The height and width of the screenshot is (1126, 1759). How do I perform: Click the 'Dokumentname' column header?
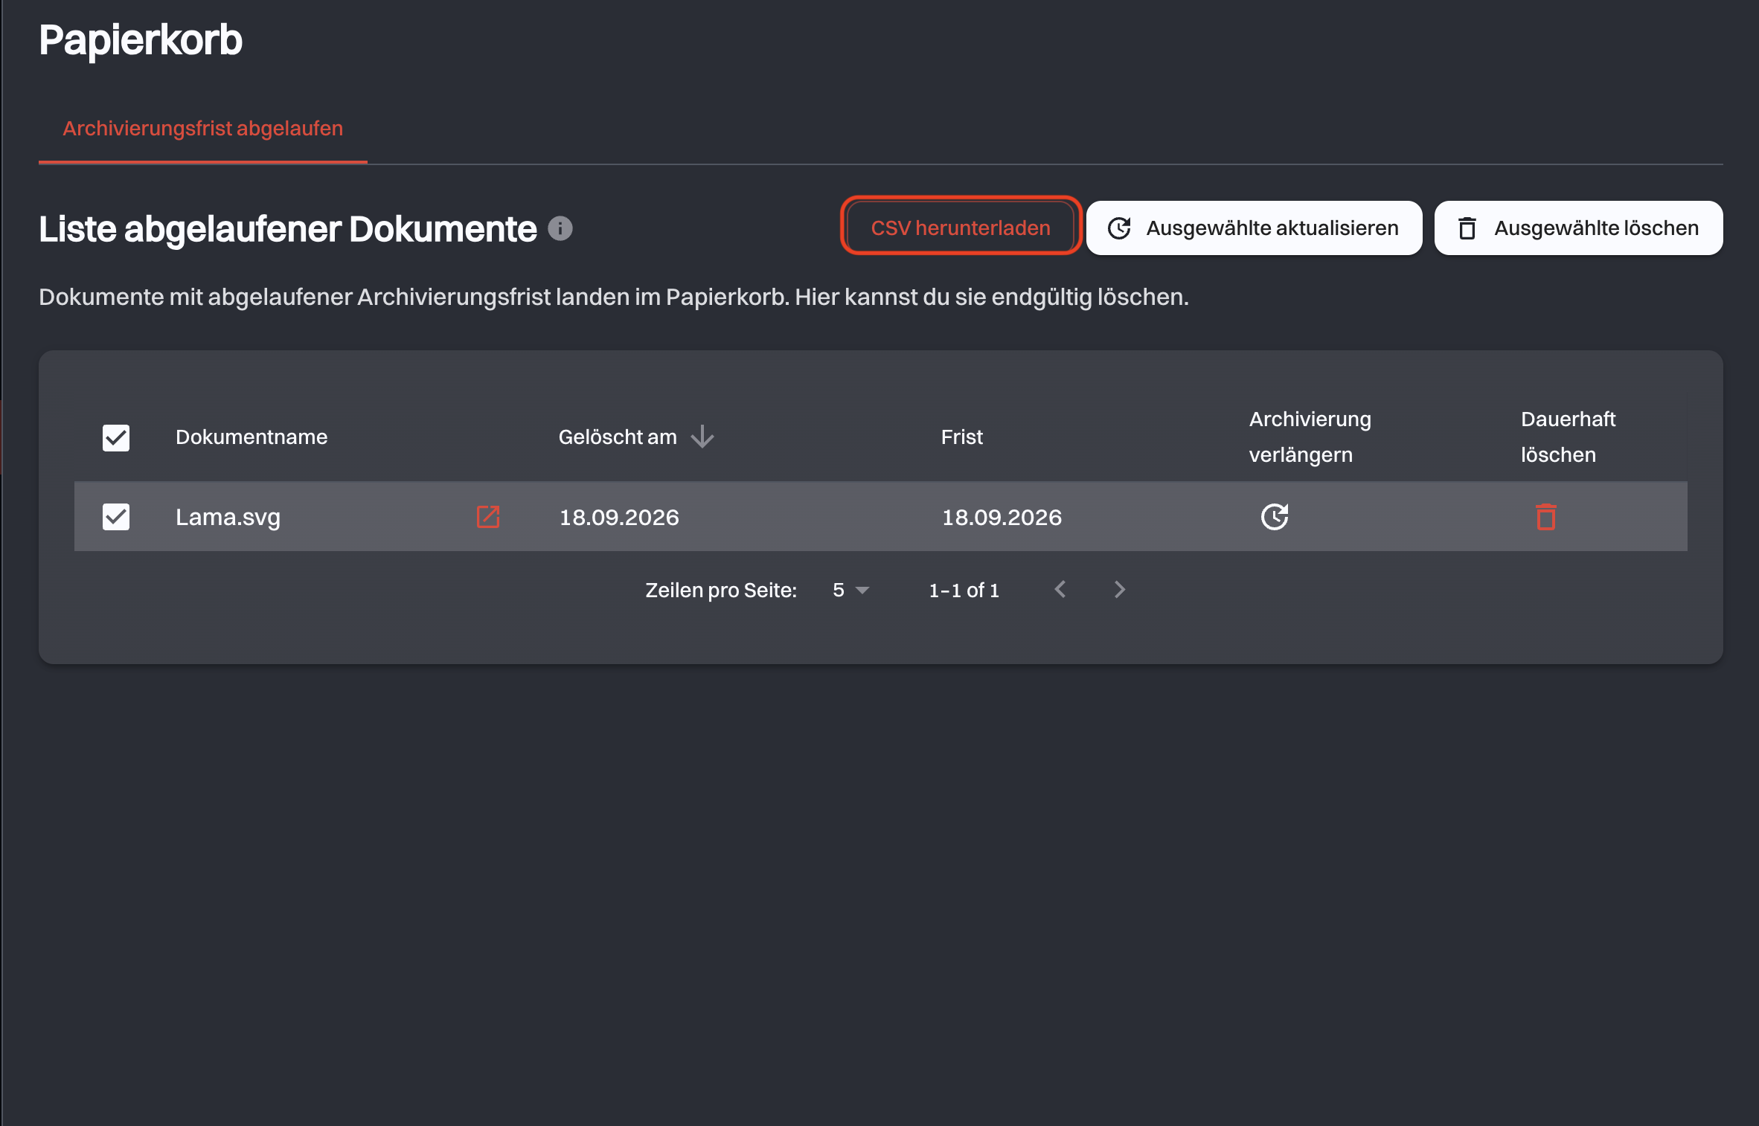coord(251,437)
